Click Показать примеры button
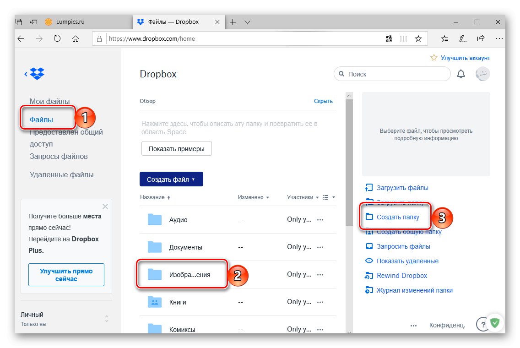The height and width of the screenshot is (348, 520). point(176,149)
